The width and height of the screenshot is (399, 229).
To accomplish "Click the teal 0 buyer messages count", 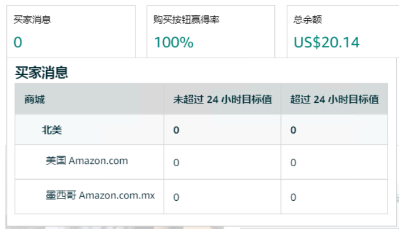I will point(18,42).
